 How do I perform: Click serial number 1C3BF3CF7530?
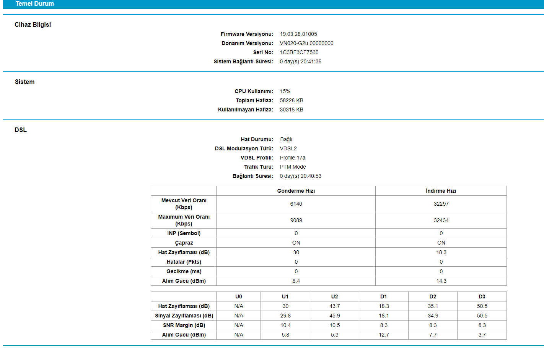click(299, 52)
